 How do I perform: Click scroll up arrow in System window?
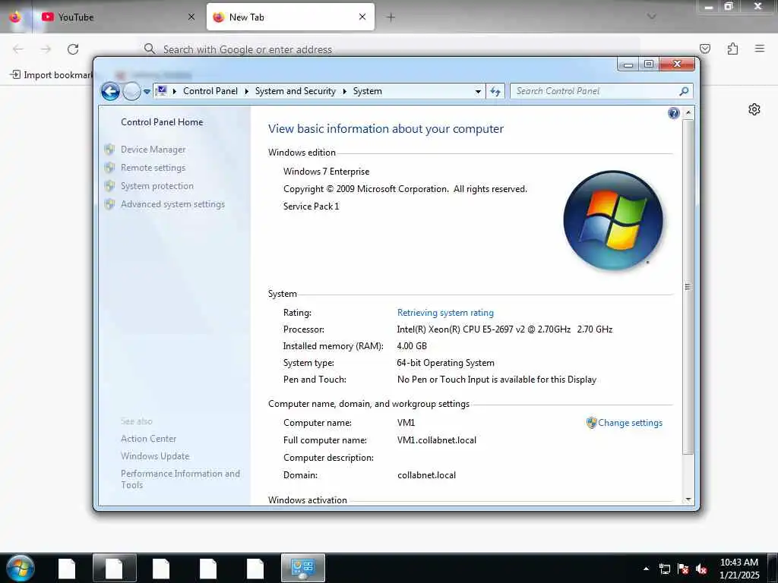[x=688, y=112]
